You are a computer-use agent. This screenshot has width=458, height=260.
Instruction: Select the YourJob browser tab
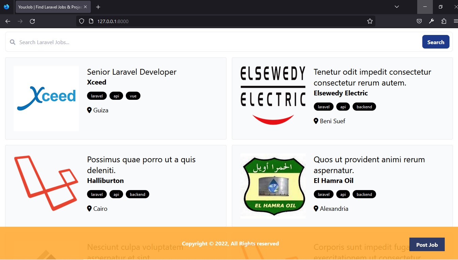pyautogui.click(x=49, y=7)
